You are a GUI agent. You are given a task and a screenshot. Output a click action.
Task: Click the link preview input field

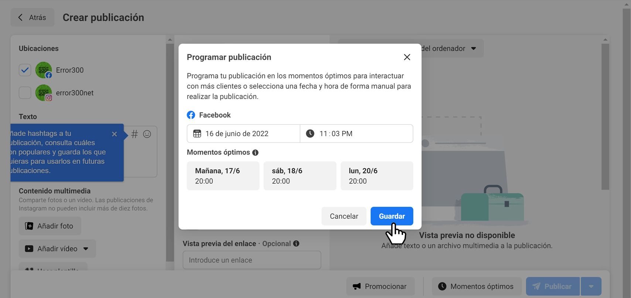click(252, 260)
